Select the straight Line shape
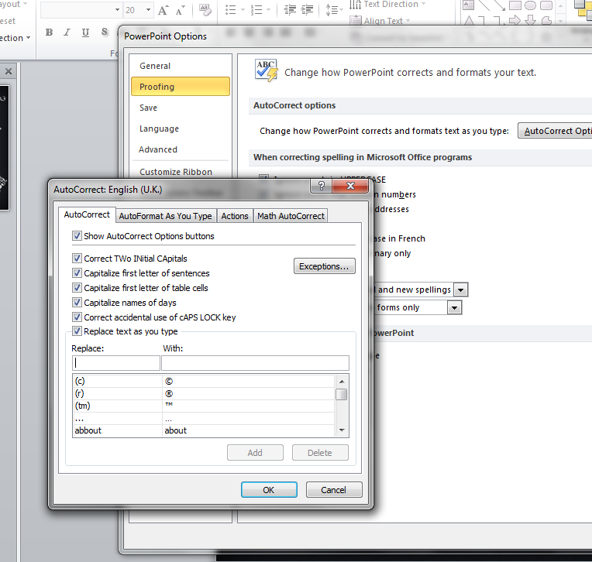Image resolution: width=592 pixels, height=562 pixels. (x=484, y=5)
